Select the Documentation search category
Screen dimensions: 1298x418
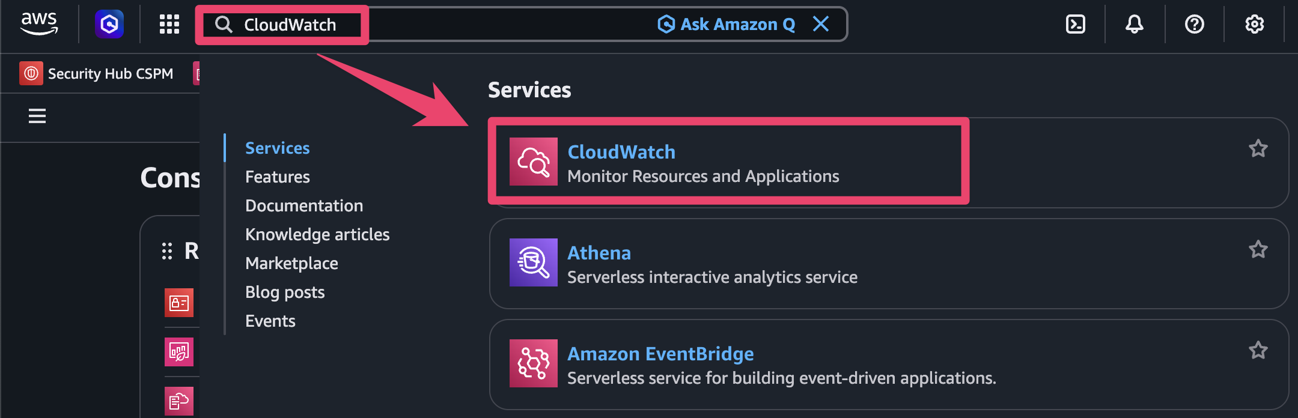pyautogui.click(x=303, y=205)
